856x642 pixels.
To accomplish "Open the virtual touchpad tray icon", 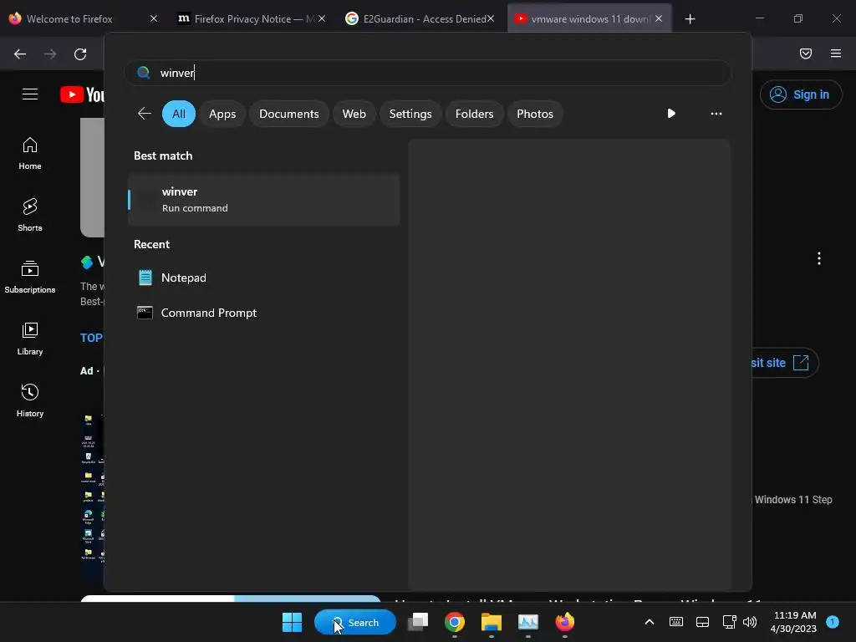I will coord(702,622).
